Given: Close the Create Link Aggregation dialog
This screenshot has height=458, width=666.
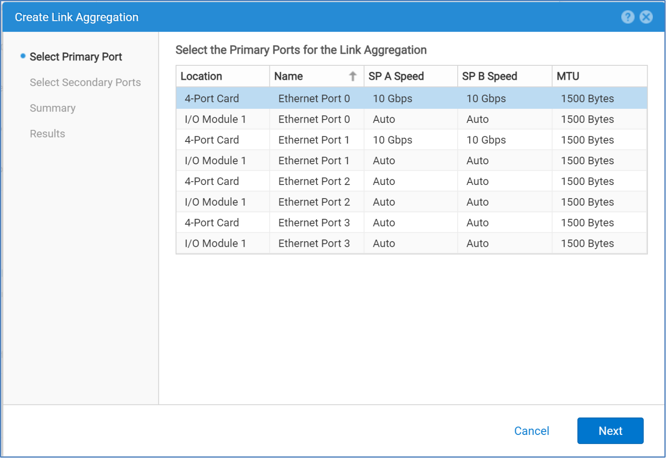Looking at the screenshot, I should click(646, 17).
